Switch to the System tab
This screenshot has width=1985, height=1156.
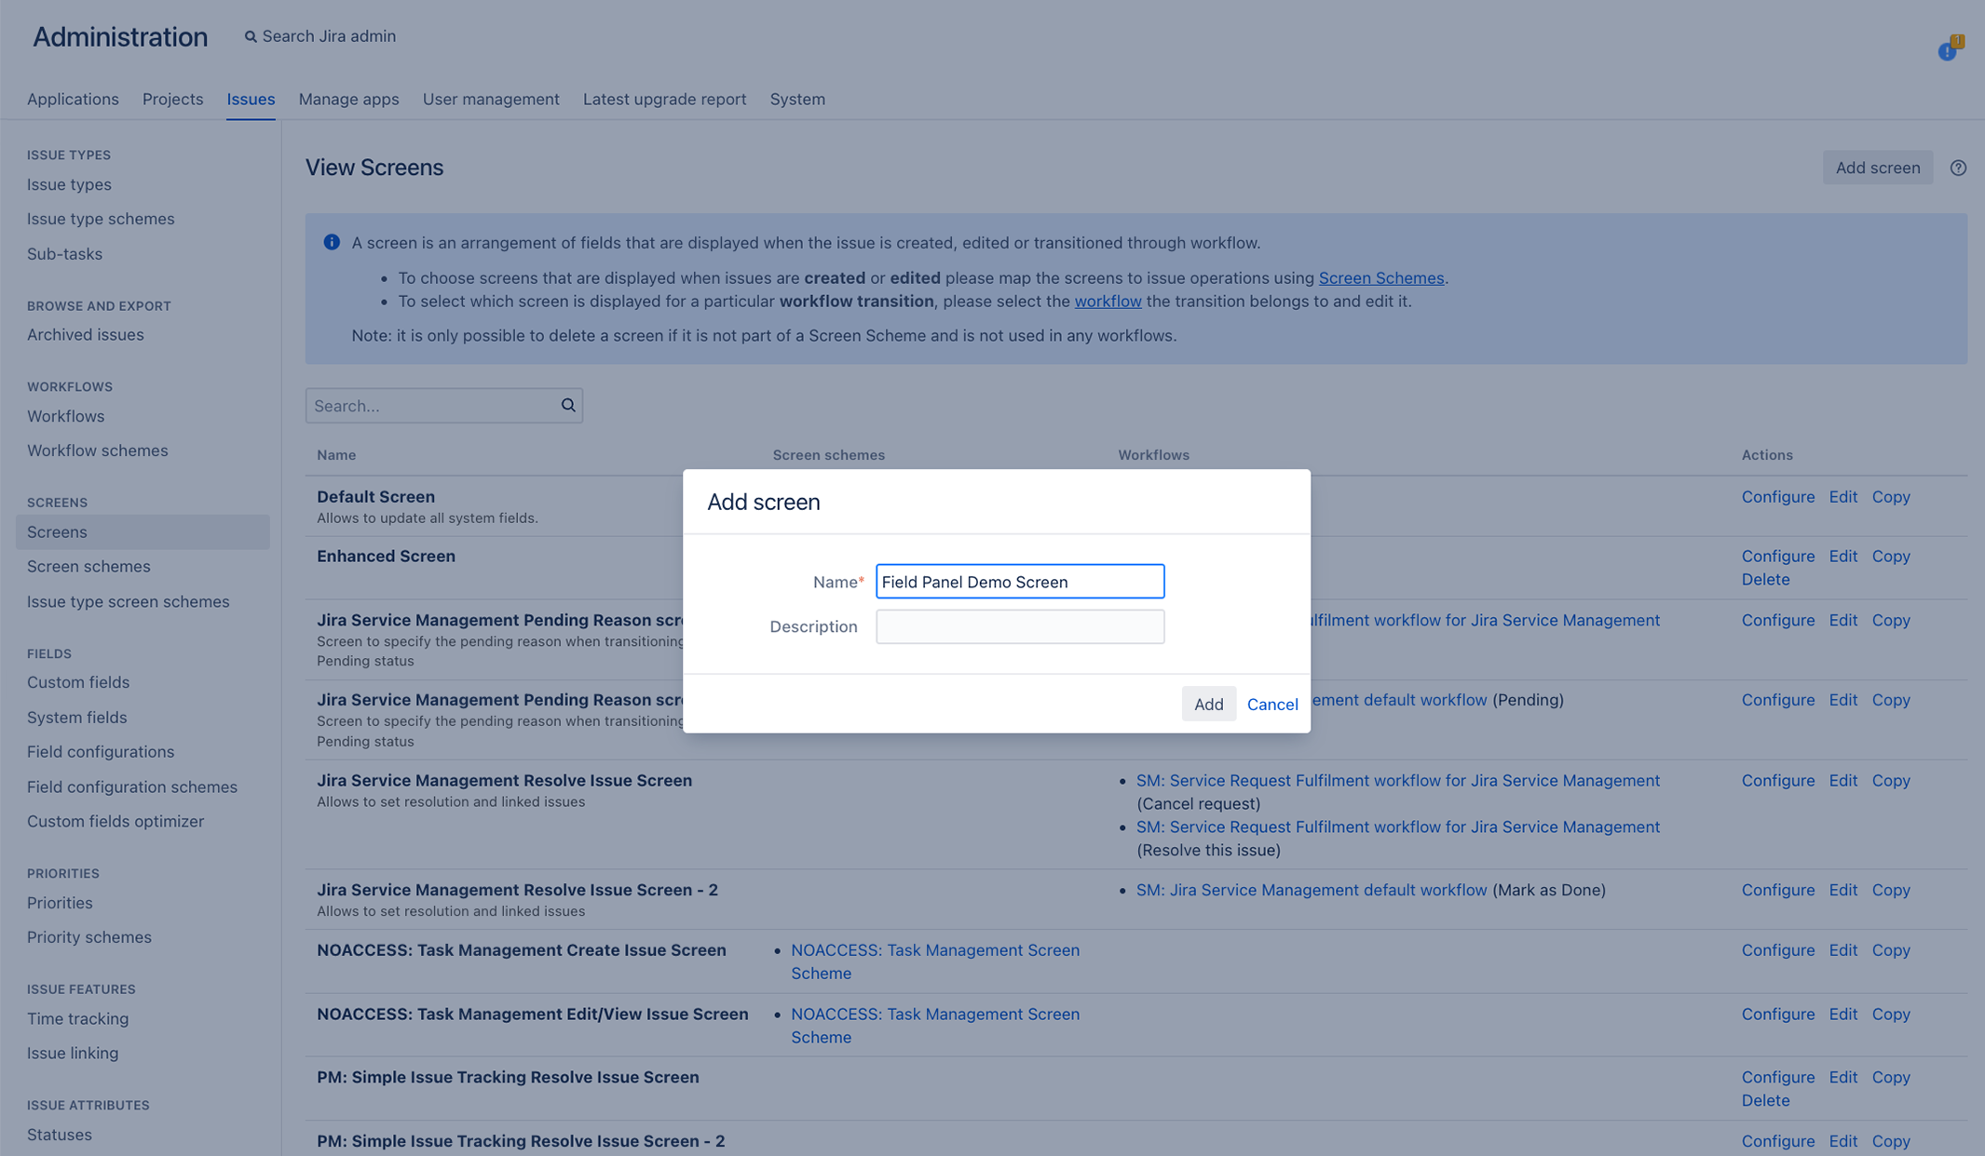[796, 99]
